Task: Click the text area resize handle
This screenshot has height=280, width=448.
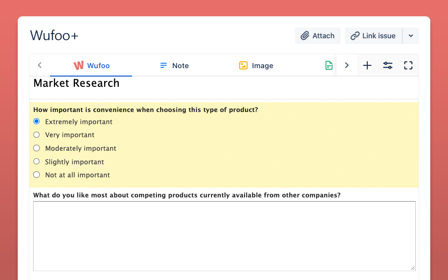Action: tap(413, 268)
